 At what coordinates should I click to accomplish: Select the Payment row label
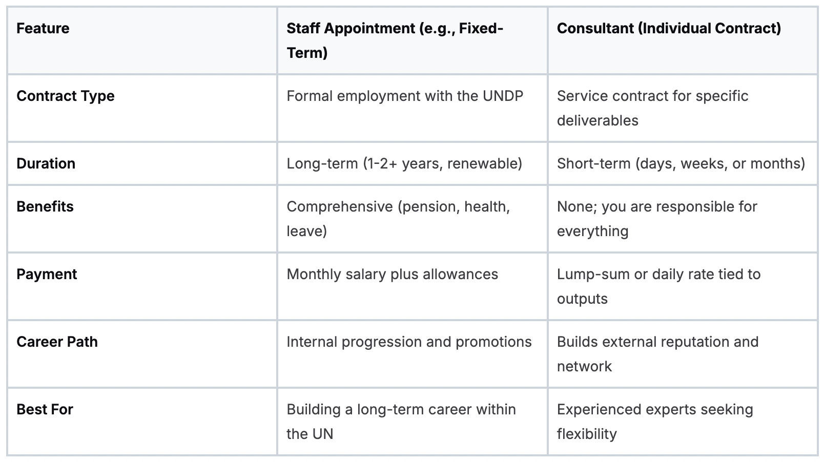[x=47, y=274]
